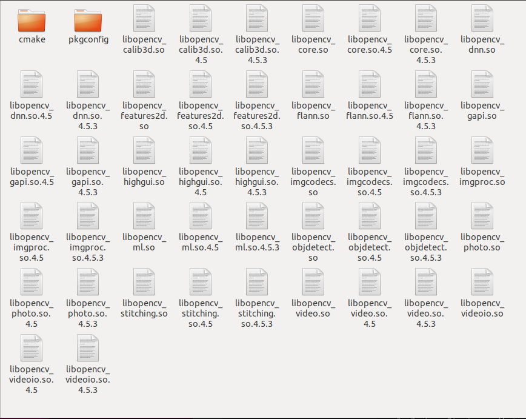Select libopencv_stitching.so file icon
This screenshot has width=526, height=419.
[144, 282]
